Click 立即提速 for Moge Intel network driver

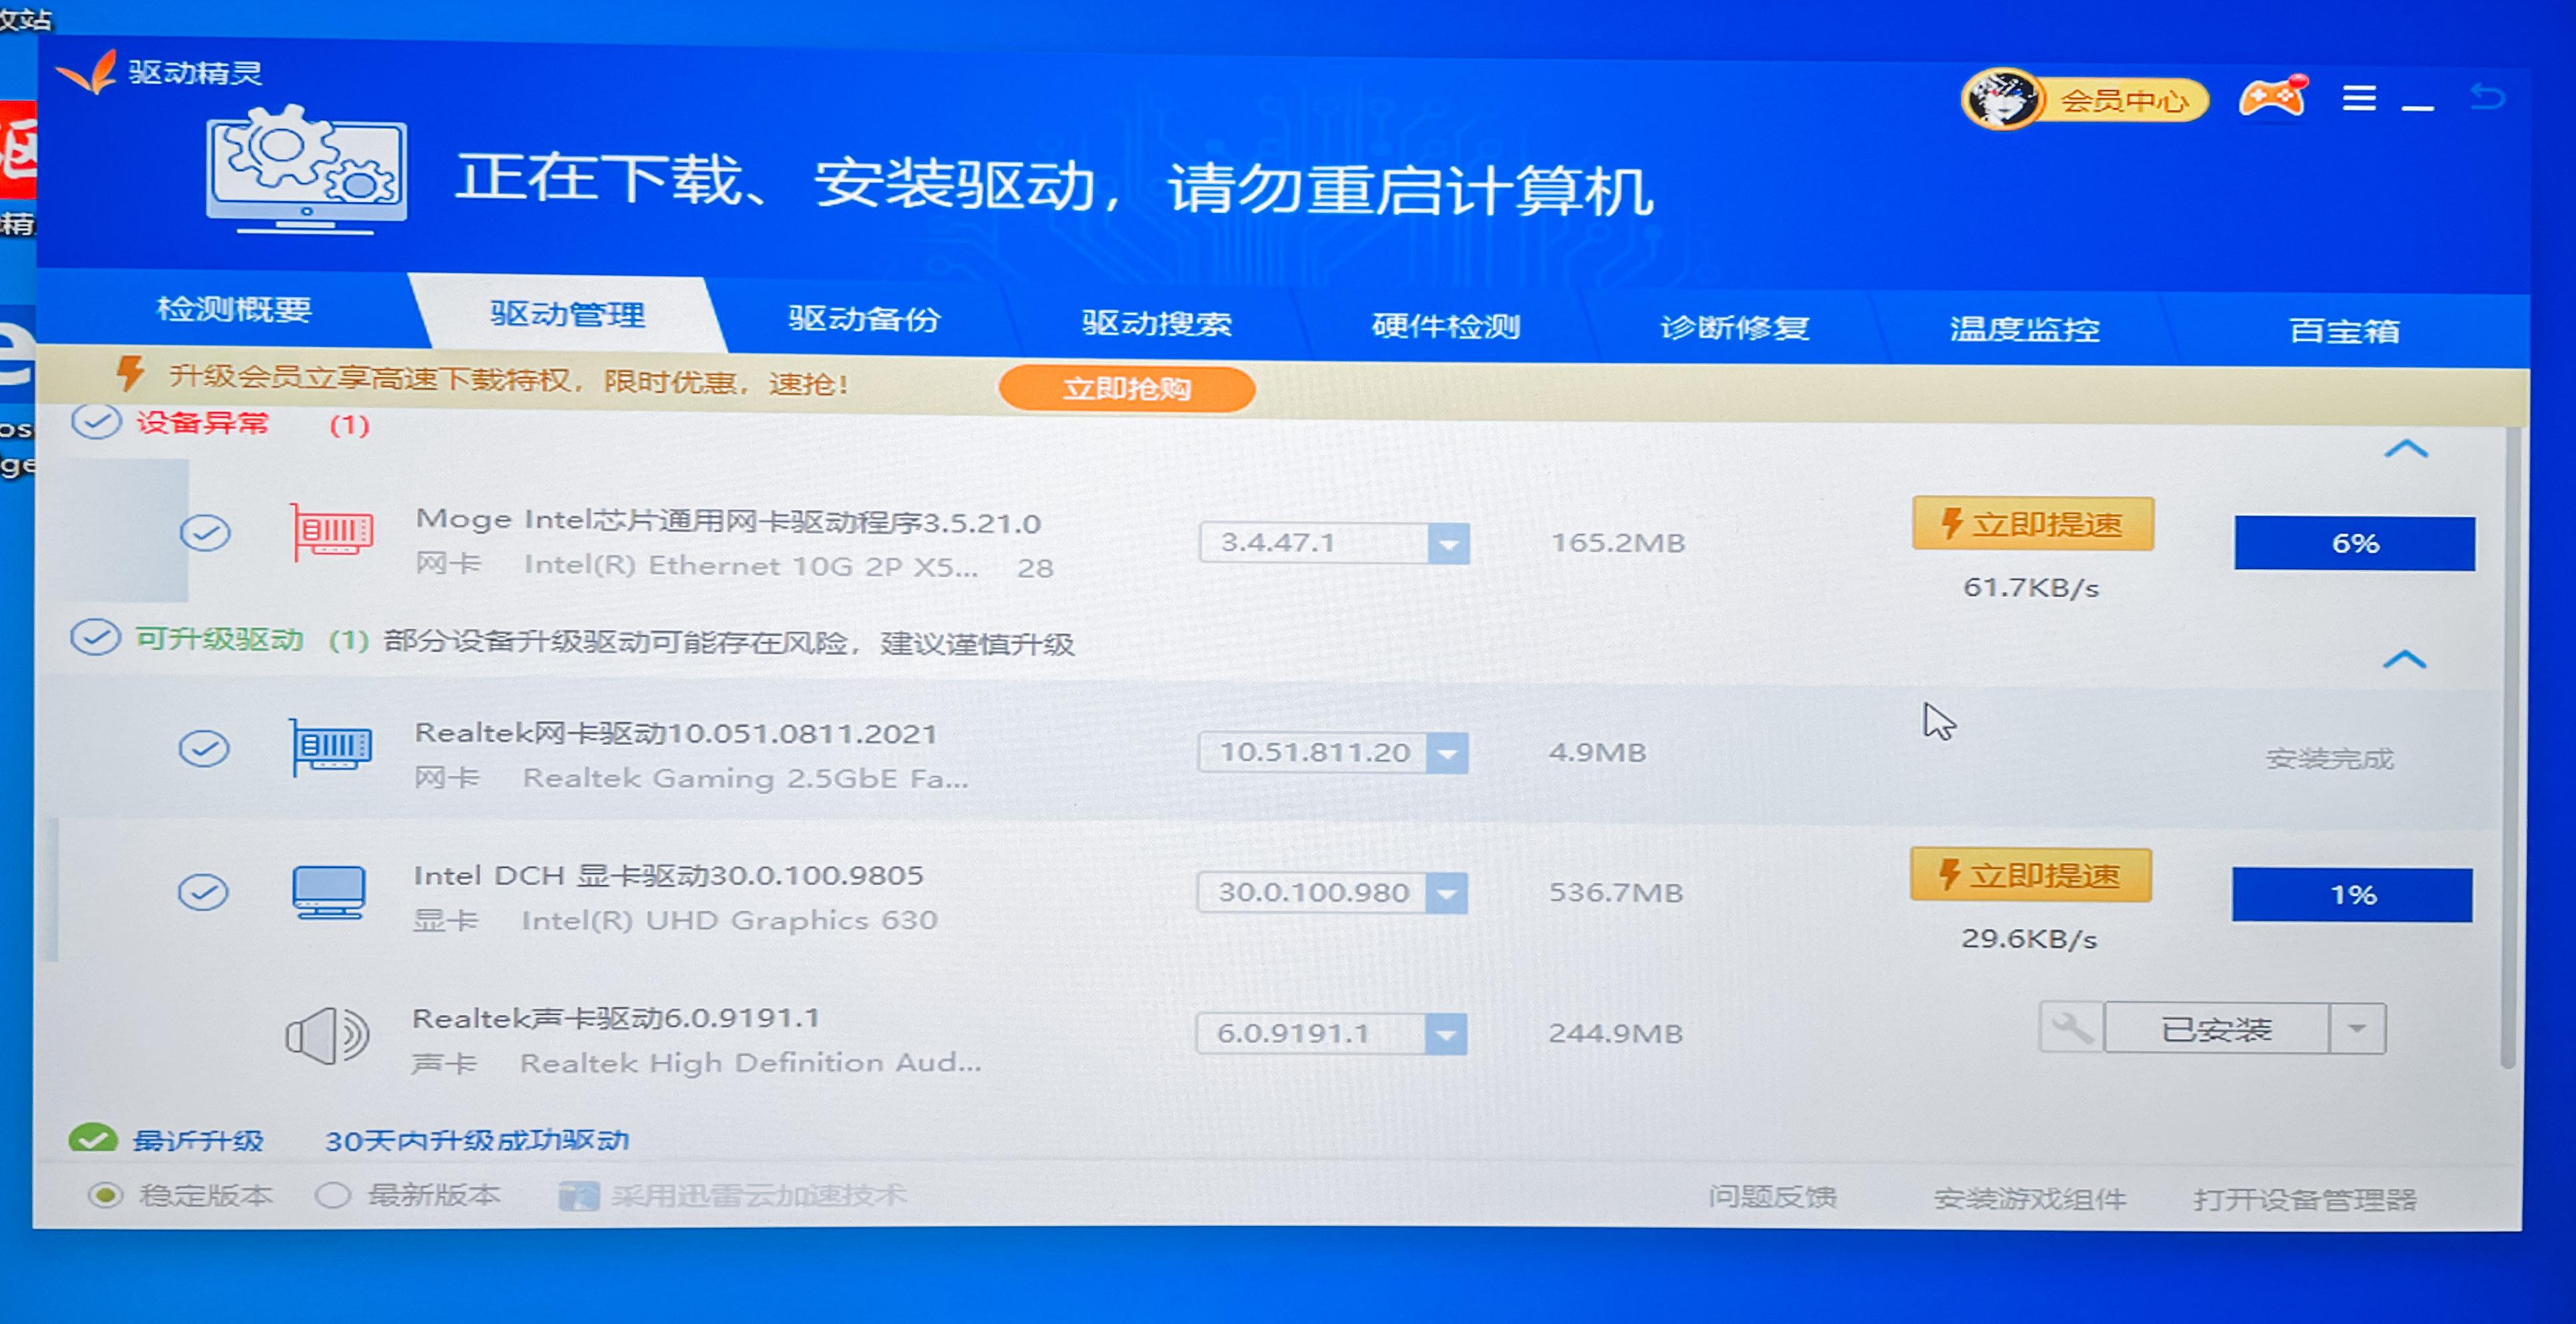(x=2033, y=523)
